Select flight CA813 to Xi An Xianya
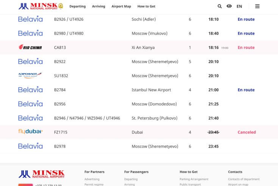The height and width of the screenshot is (186, 278). tap(60, 48)
